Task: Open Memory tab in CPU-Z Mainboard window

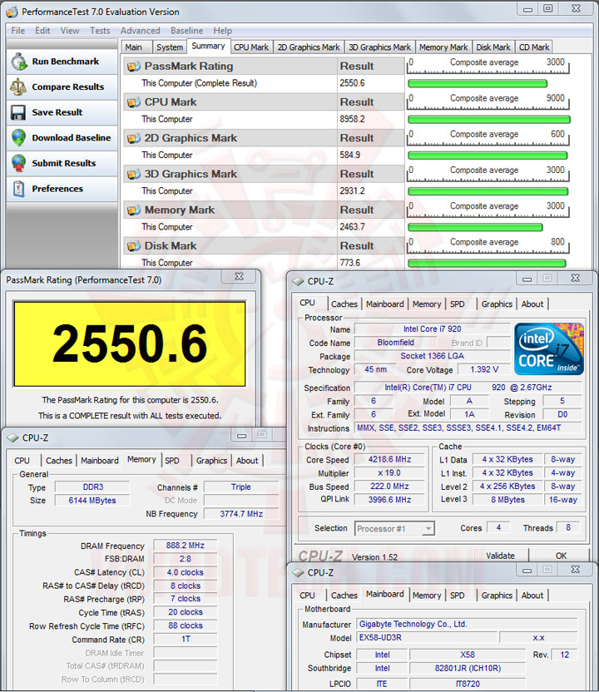Action: tap(427, 596)
